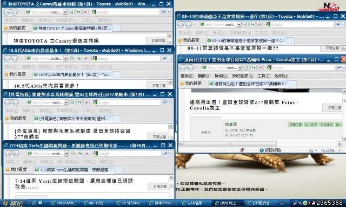
Task: Click the horizontal scrollbar thumb in 連兩月出包 window
Action: (230, 144)
